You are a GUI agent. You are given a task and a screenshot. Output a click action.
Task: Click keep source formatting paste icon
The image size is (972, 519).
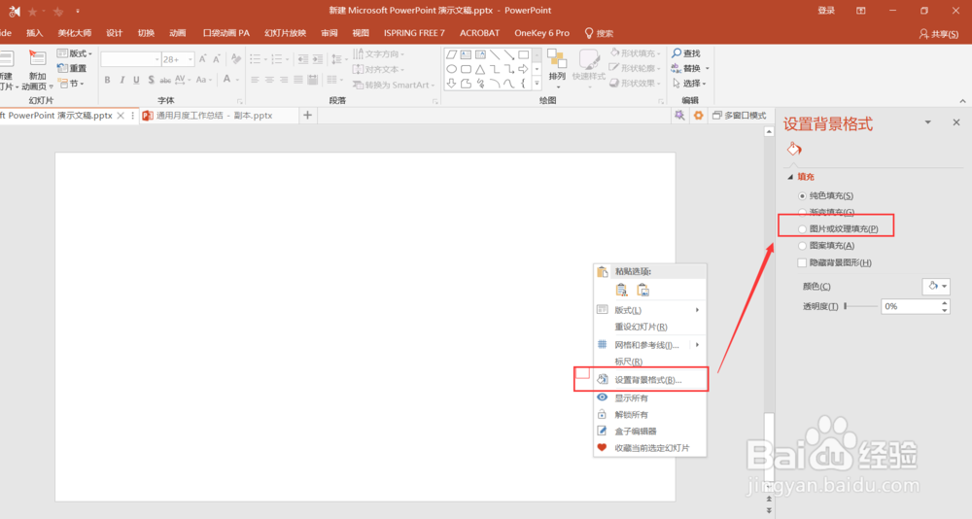[x=621, y=291]
